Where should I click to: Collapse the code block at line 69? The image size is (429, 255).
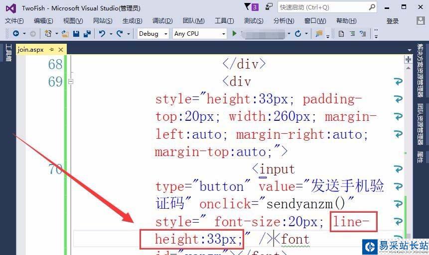pos(71,82)
